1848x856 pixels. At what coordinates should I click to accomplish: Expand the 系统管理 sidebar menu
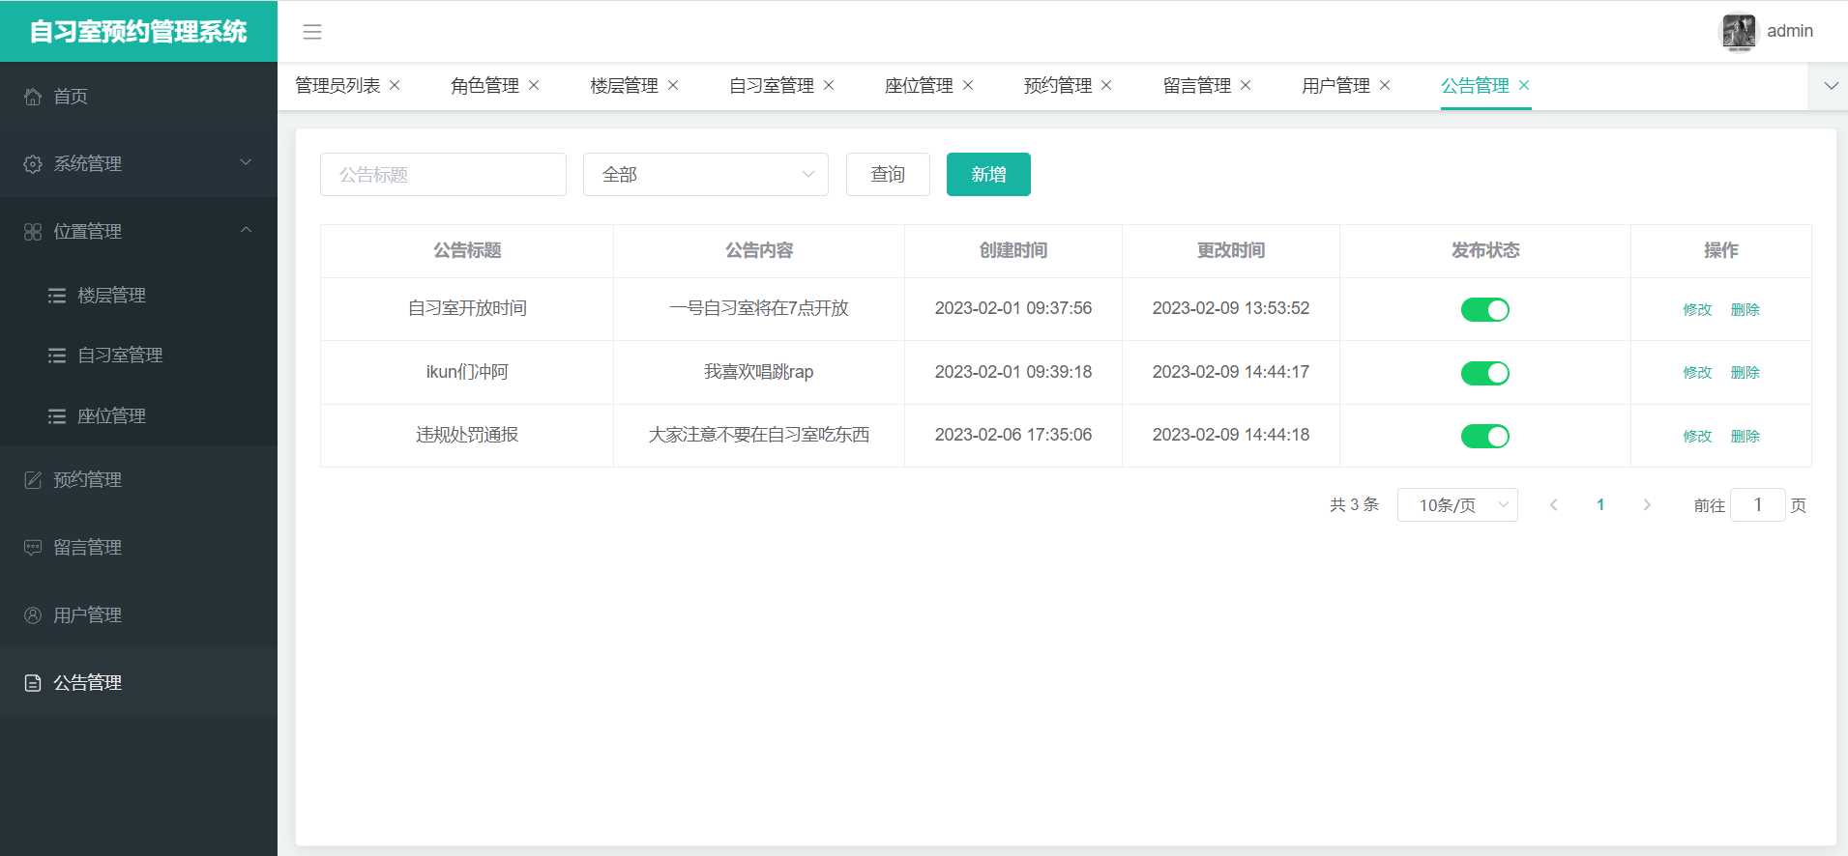[x=138, y=164]
